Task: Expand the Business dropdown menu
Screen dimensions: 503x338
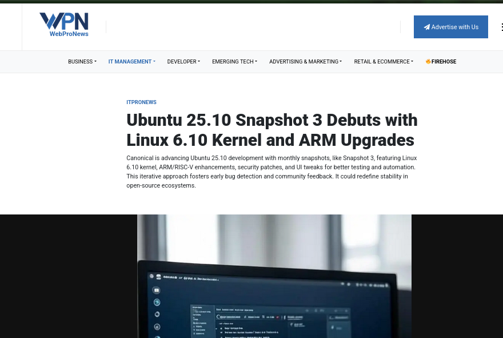Action: [x=82, y=61]
